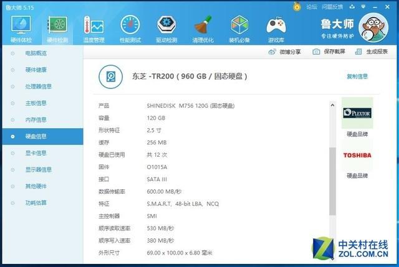Click the vertical scrollbar thumb
This screenshot has width=399, height=267.
(x=332, y=181)
